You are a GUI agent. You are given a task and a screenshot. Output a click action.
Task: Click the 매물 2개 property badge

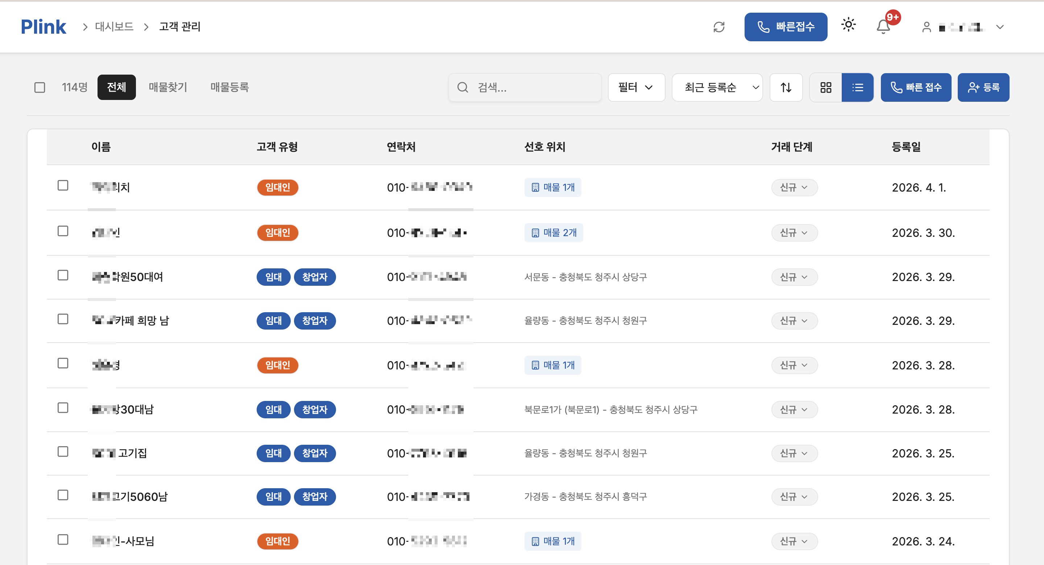[x=554, y=233]
